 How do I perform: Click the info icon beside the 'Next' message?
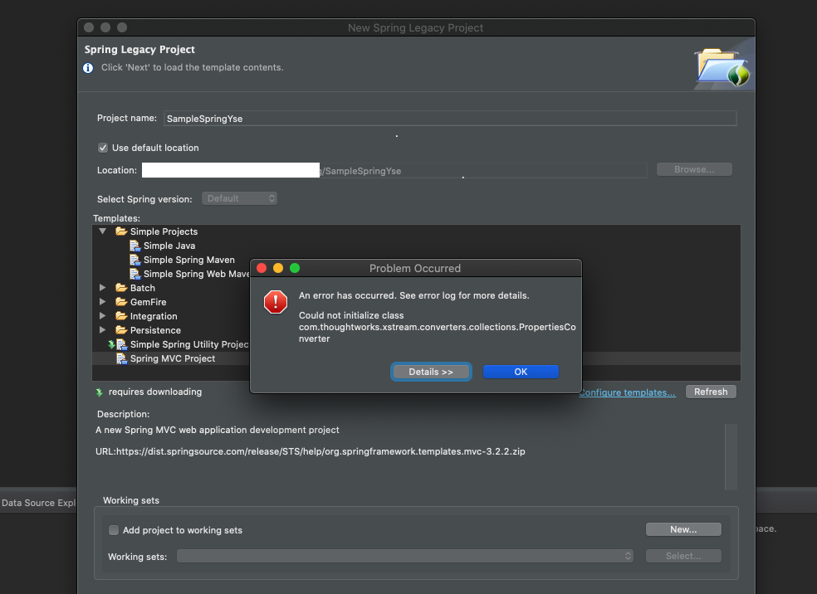tap(88, 68)
